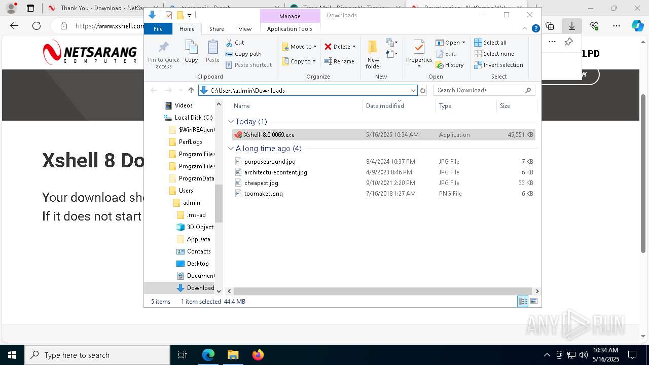649x365 pixels.
Task: Open file History
Action: coord(450,65)
